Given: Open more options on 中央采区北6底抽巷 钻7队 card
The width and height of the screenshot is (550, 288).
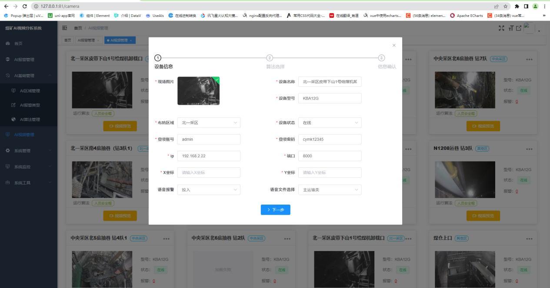Looking at the screenshot, I should click(529, 59).
